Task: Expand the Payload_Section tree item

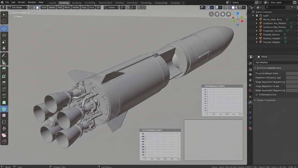Action: 257,35
